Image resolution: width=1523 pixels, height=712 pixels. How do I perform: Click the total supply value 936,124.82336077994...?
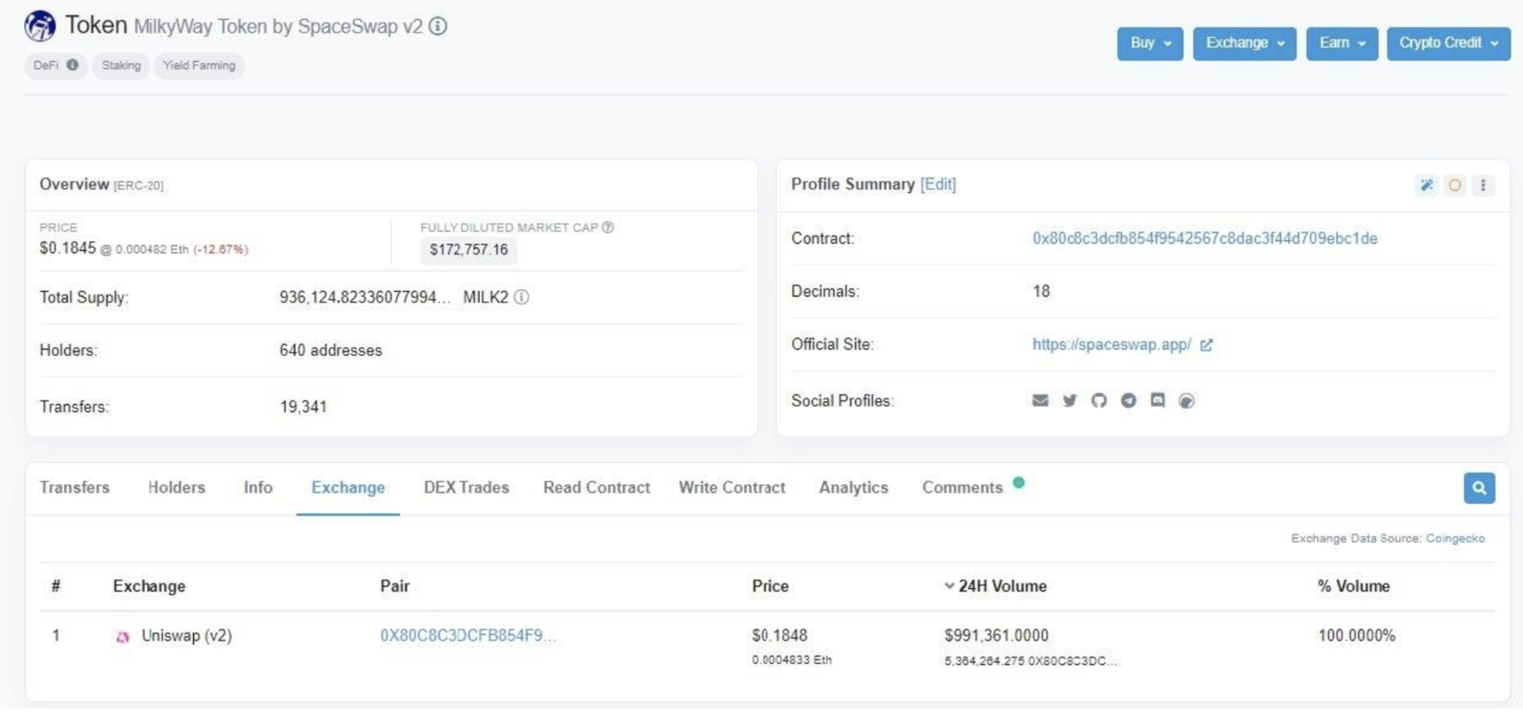tap(364, 297)
